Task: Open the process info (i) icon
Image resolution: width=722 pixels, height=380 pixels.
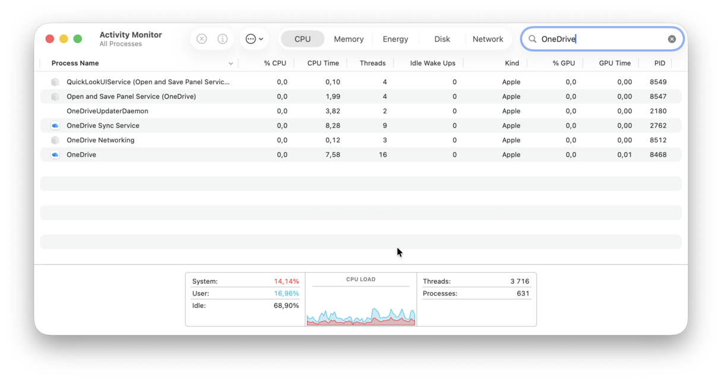Action: click(x=223, y=39)
